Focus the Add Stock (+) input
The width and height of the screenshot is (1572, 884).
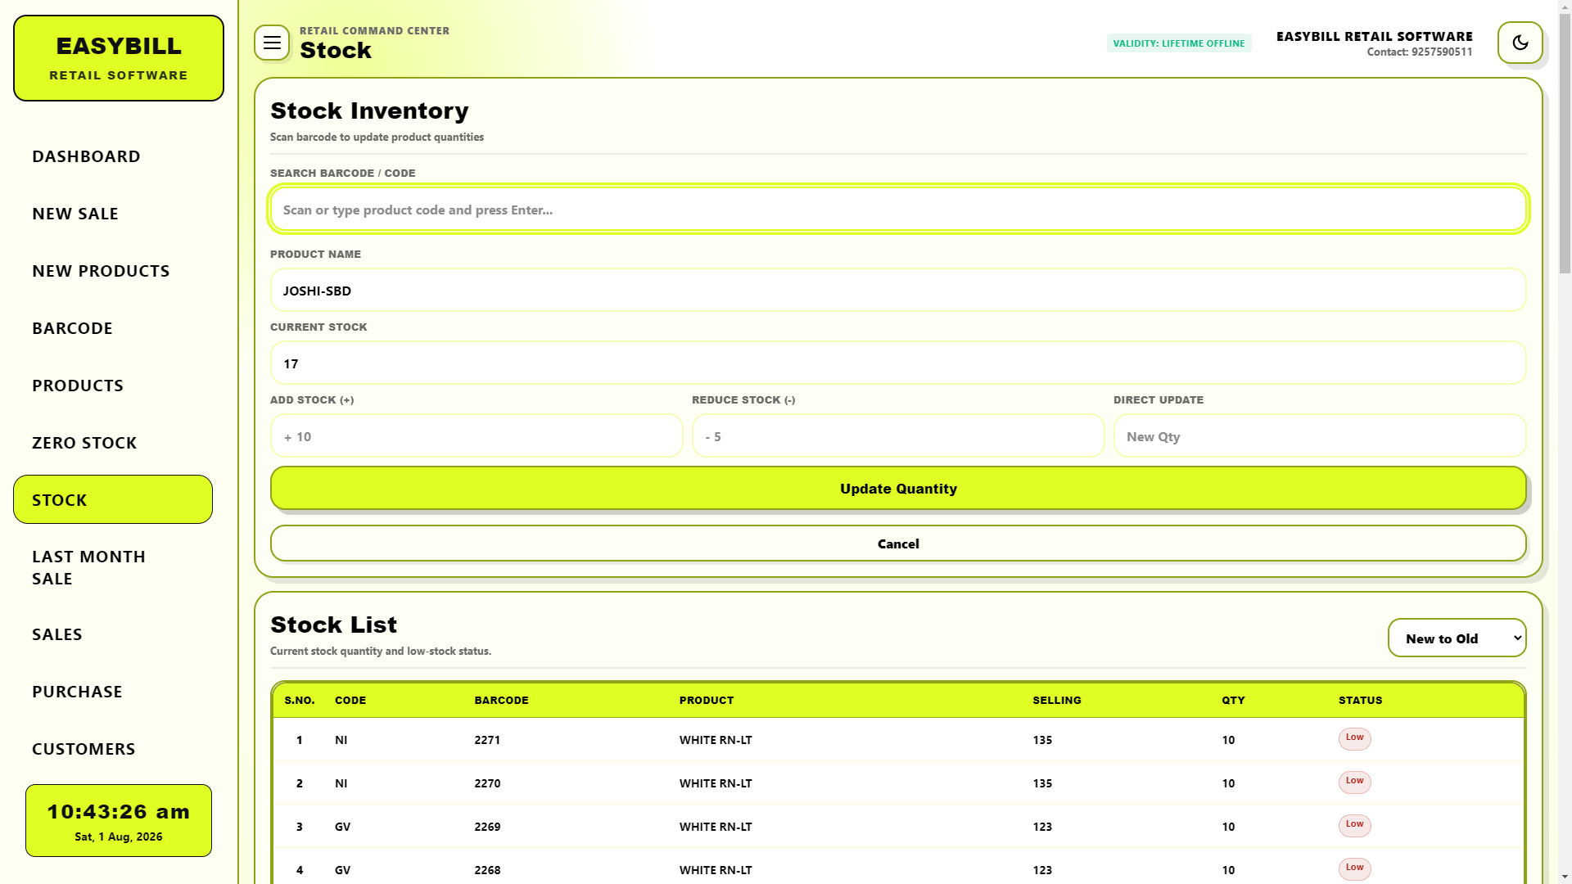[x=477, y=436]
